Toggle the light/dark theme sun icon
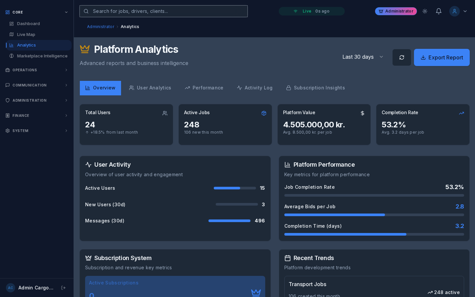This screenshot has height=297, width=475. [x=425, y=11]
